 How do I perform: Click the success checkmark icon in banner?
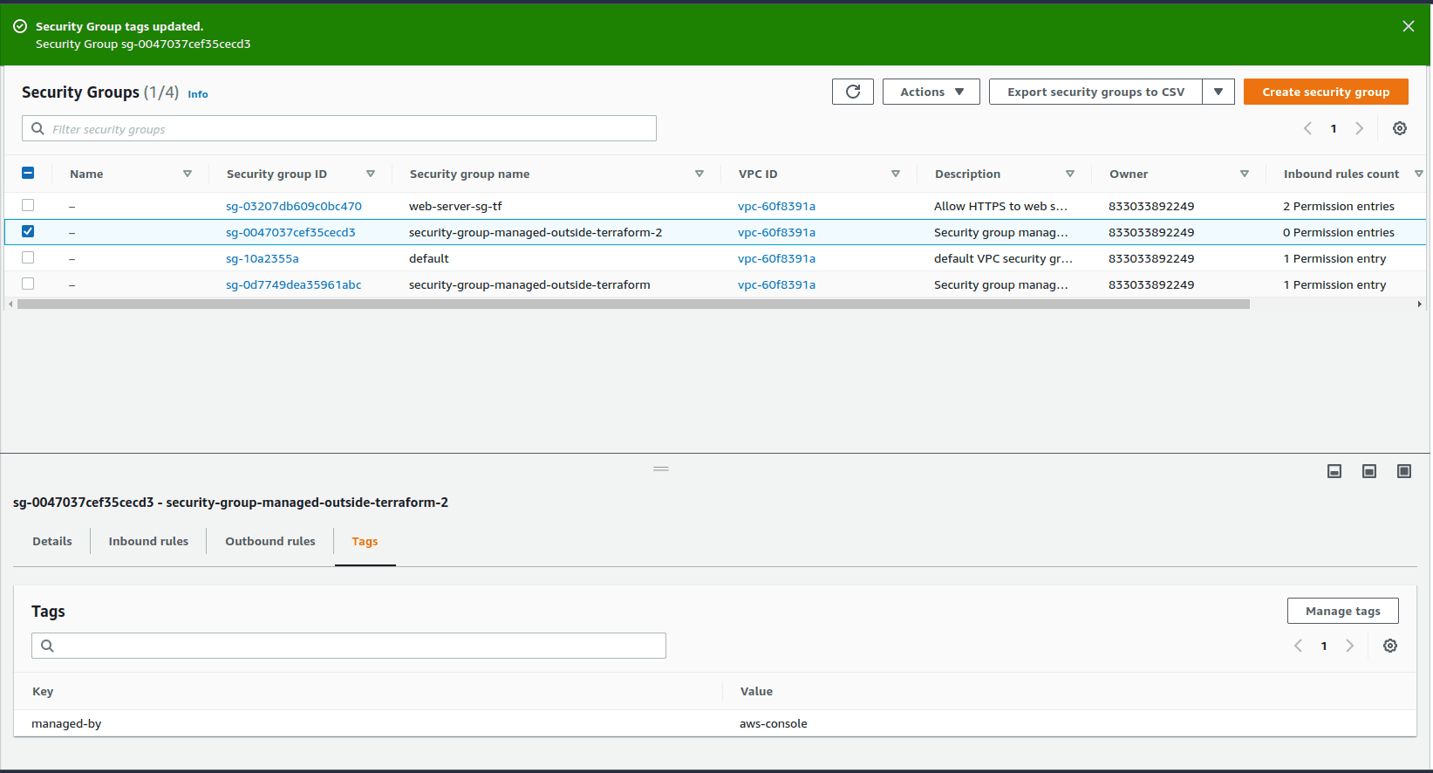tap(20, 26)
